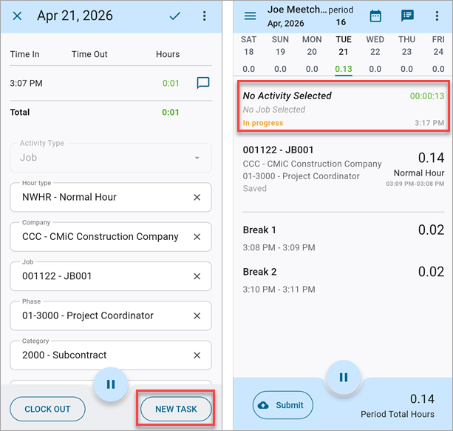Screen dimensions: 453x431
Task: Tap the Apr, 2026 period label
Action: 286,24
